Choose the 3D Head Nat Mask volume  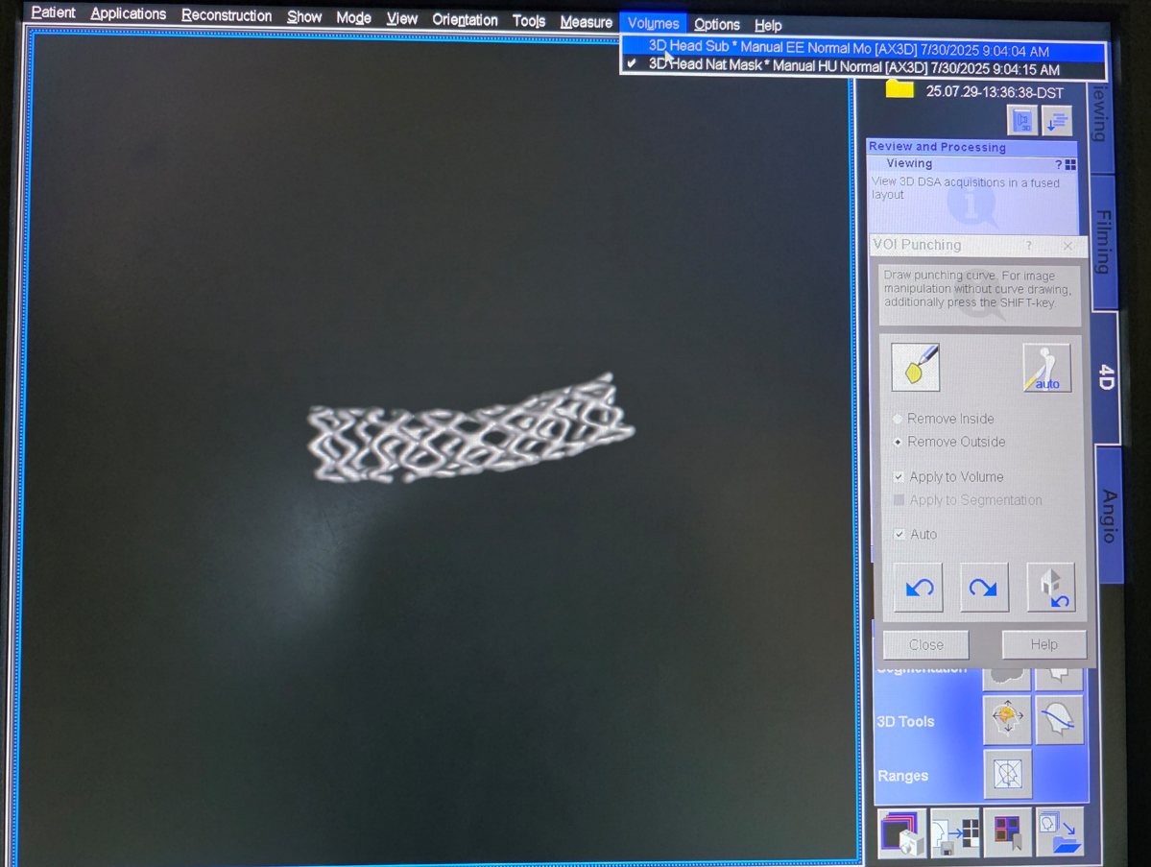click(853, 68)
